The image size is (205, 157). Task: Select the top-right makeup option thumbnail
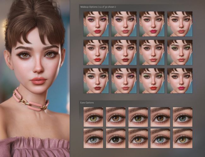179,24
